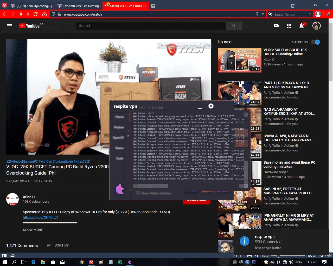Open the closed tabs trash can
The height and width of the screenshot is (266, 333).
pyautogui.click(x=293, y=6)
